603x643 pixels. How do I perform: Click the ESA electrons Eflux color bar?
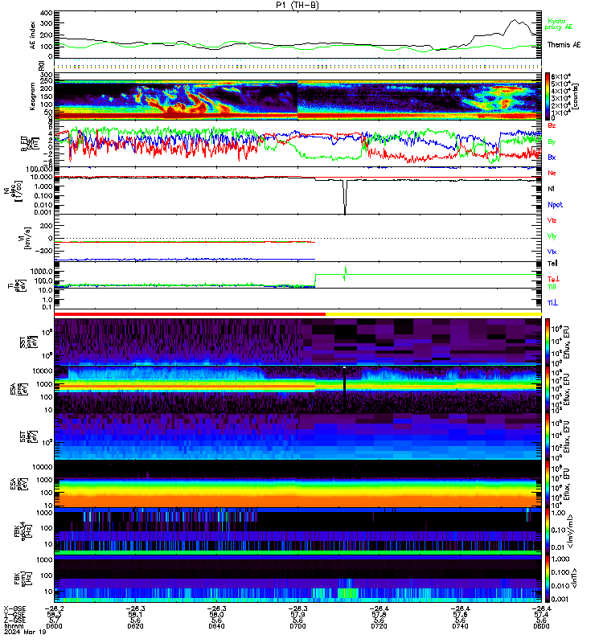[x=548, y=484]
